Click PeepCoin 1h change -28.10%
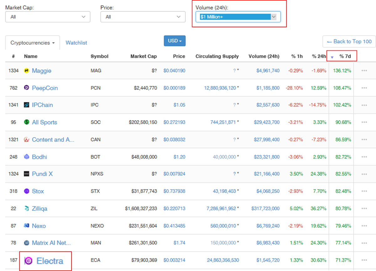 tap(294, 88)
